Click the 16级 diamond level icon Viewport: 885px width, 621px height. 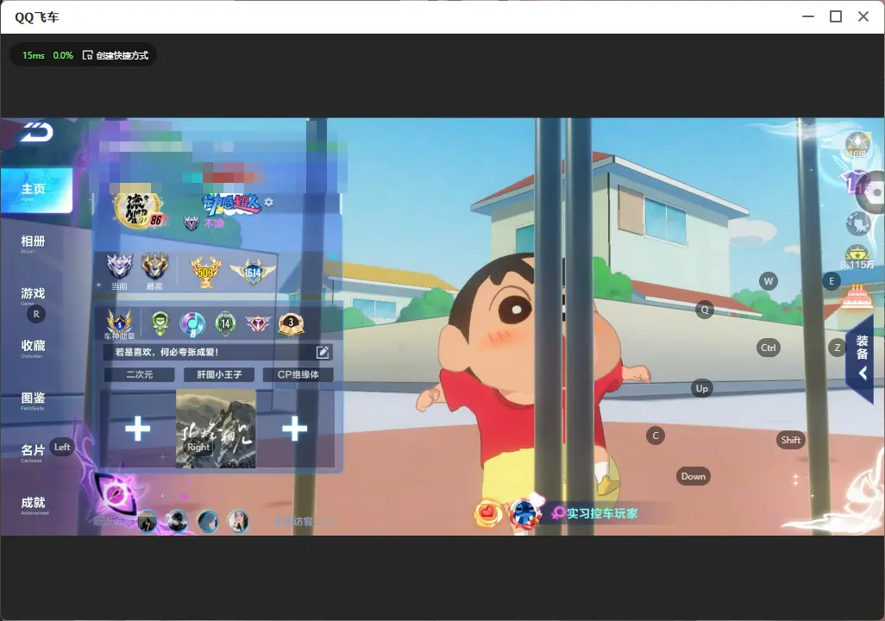[x=858, y=146]
